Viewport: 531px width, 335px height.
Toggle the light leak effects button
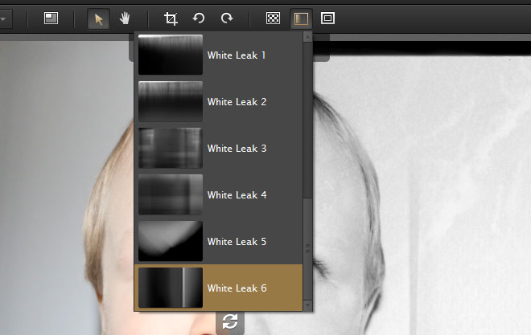(301, 18)
